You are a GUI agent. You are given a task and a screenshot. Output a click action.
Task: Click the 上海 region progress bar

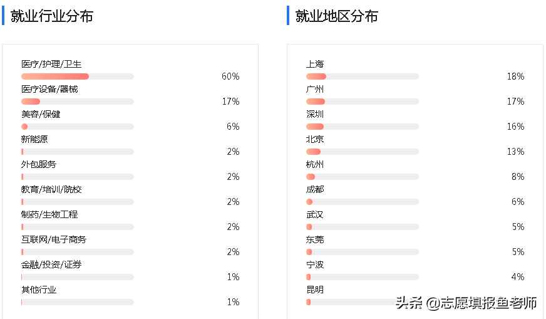[362, 76]
